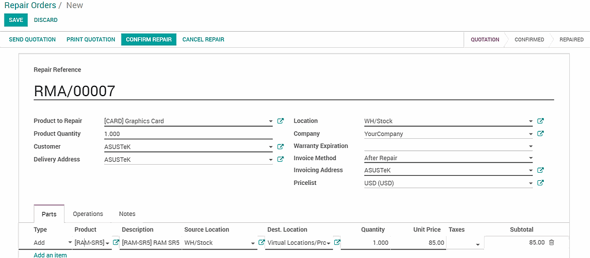Open the Taxes dropdown in parts row
590x258 pixels.
click(x=477, y=244)
